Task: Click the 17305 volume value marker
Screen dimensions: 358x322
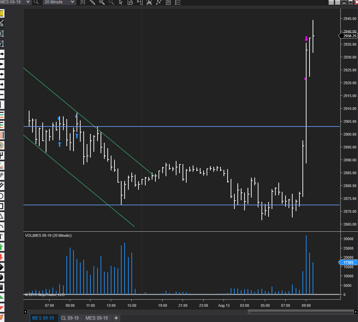Action: (x=348, y=262)
